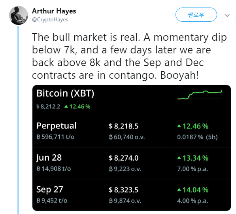Click the Sep 27 price $8,323.5
236x214 pixels.
click(x=123, y=190)
